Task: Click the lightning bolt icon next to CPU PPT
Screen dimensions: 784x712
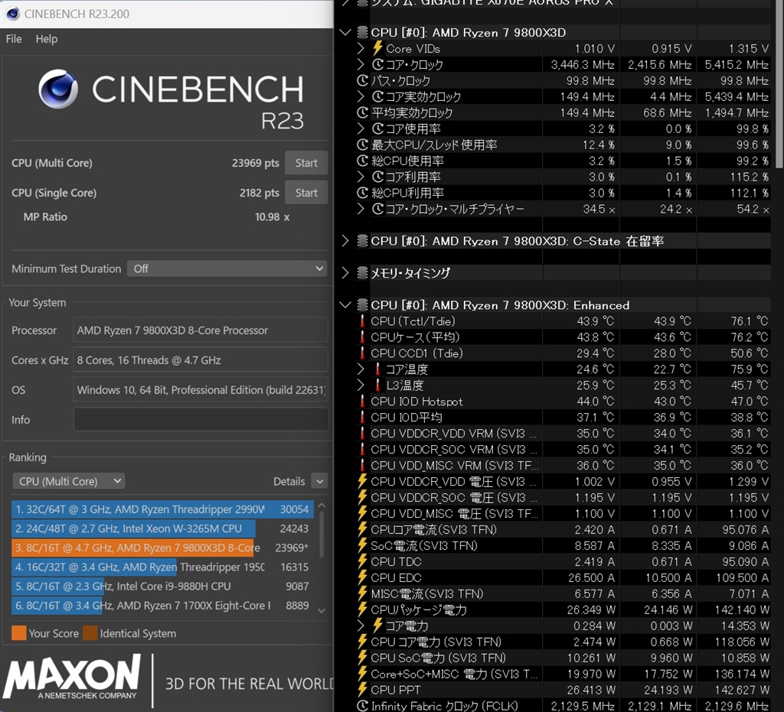Action: (361, 690)
